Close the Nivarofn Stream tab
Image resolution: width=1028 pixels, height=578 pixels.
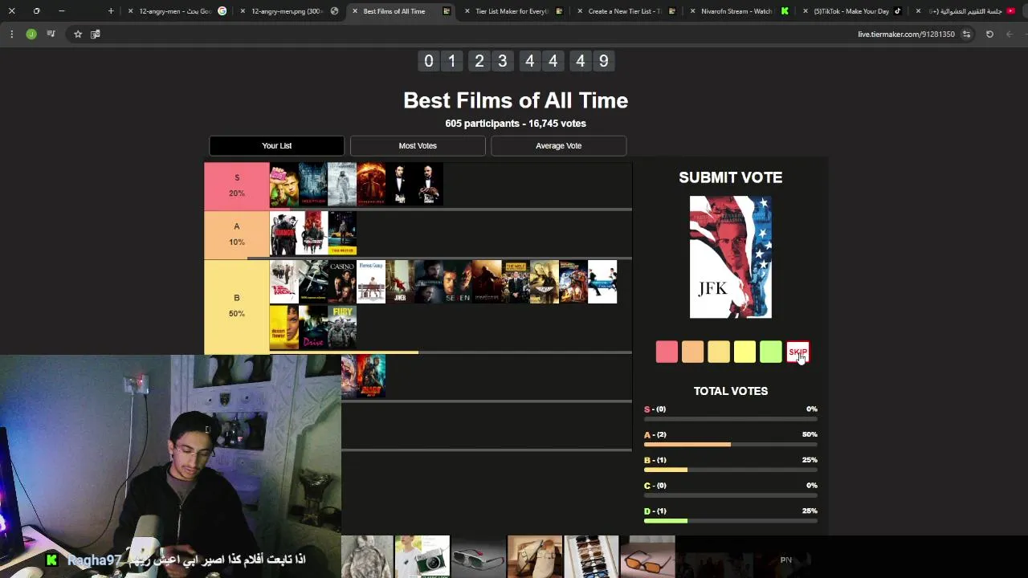point(692,11)
